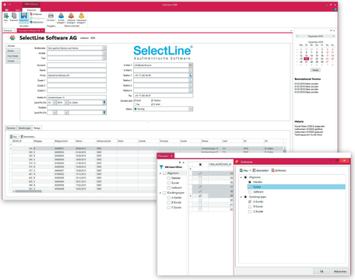This screenshot has height=280, width=355.
Task: Toggle the Lieferant checkbox in Stichworte dialog
Action: tap(250, 192)
